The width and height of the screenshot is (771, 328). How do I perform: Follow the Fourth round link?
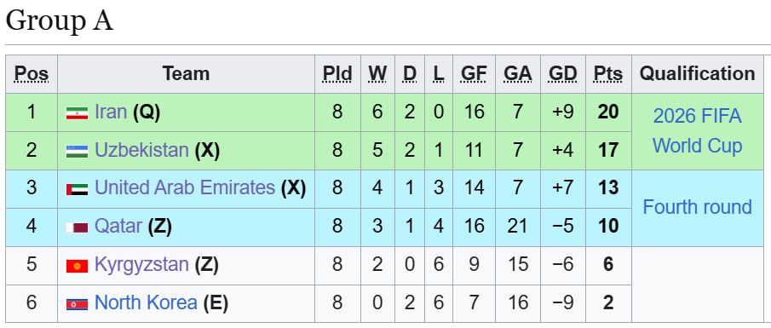pos(697,207)
